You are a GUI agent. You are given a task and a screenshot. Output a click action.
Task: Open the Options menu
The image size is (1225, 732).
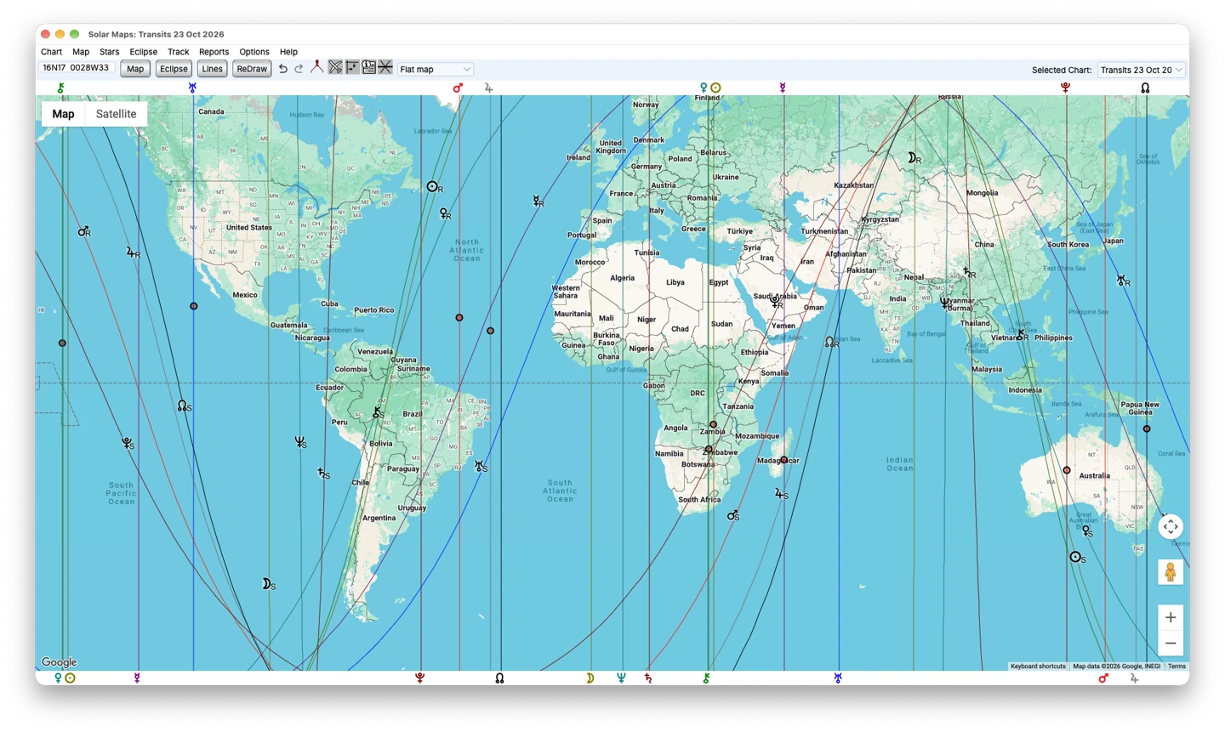(254, 52)
